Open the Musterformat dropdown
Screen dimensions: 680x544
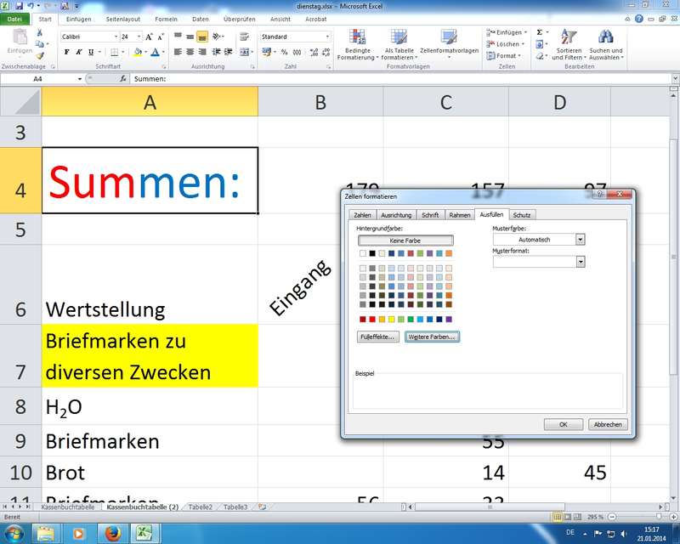point(581,262)
